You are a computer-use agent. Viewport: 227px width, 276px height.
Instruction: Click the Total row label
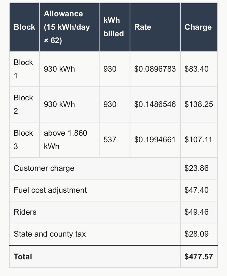pyautogui.click(x=23, y=257)
